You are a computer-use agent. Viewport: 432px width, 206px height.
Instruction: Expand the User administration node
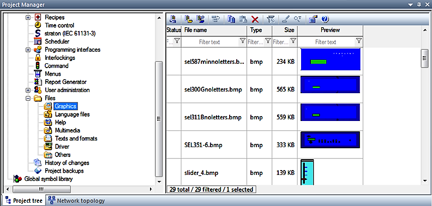pyautogui.click(x=28, y=90)
